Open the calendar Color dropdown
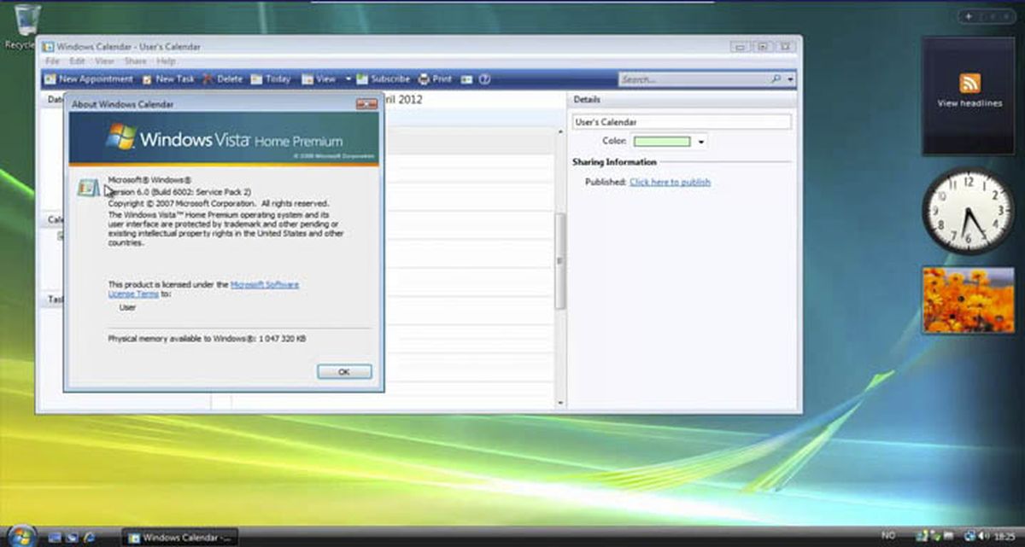 (702, 141)
